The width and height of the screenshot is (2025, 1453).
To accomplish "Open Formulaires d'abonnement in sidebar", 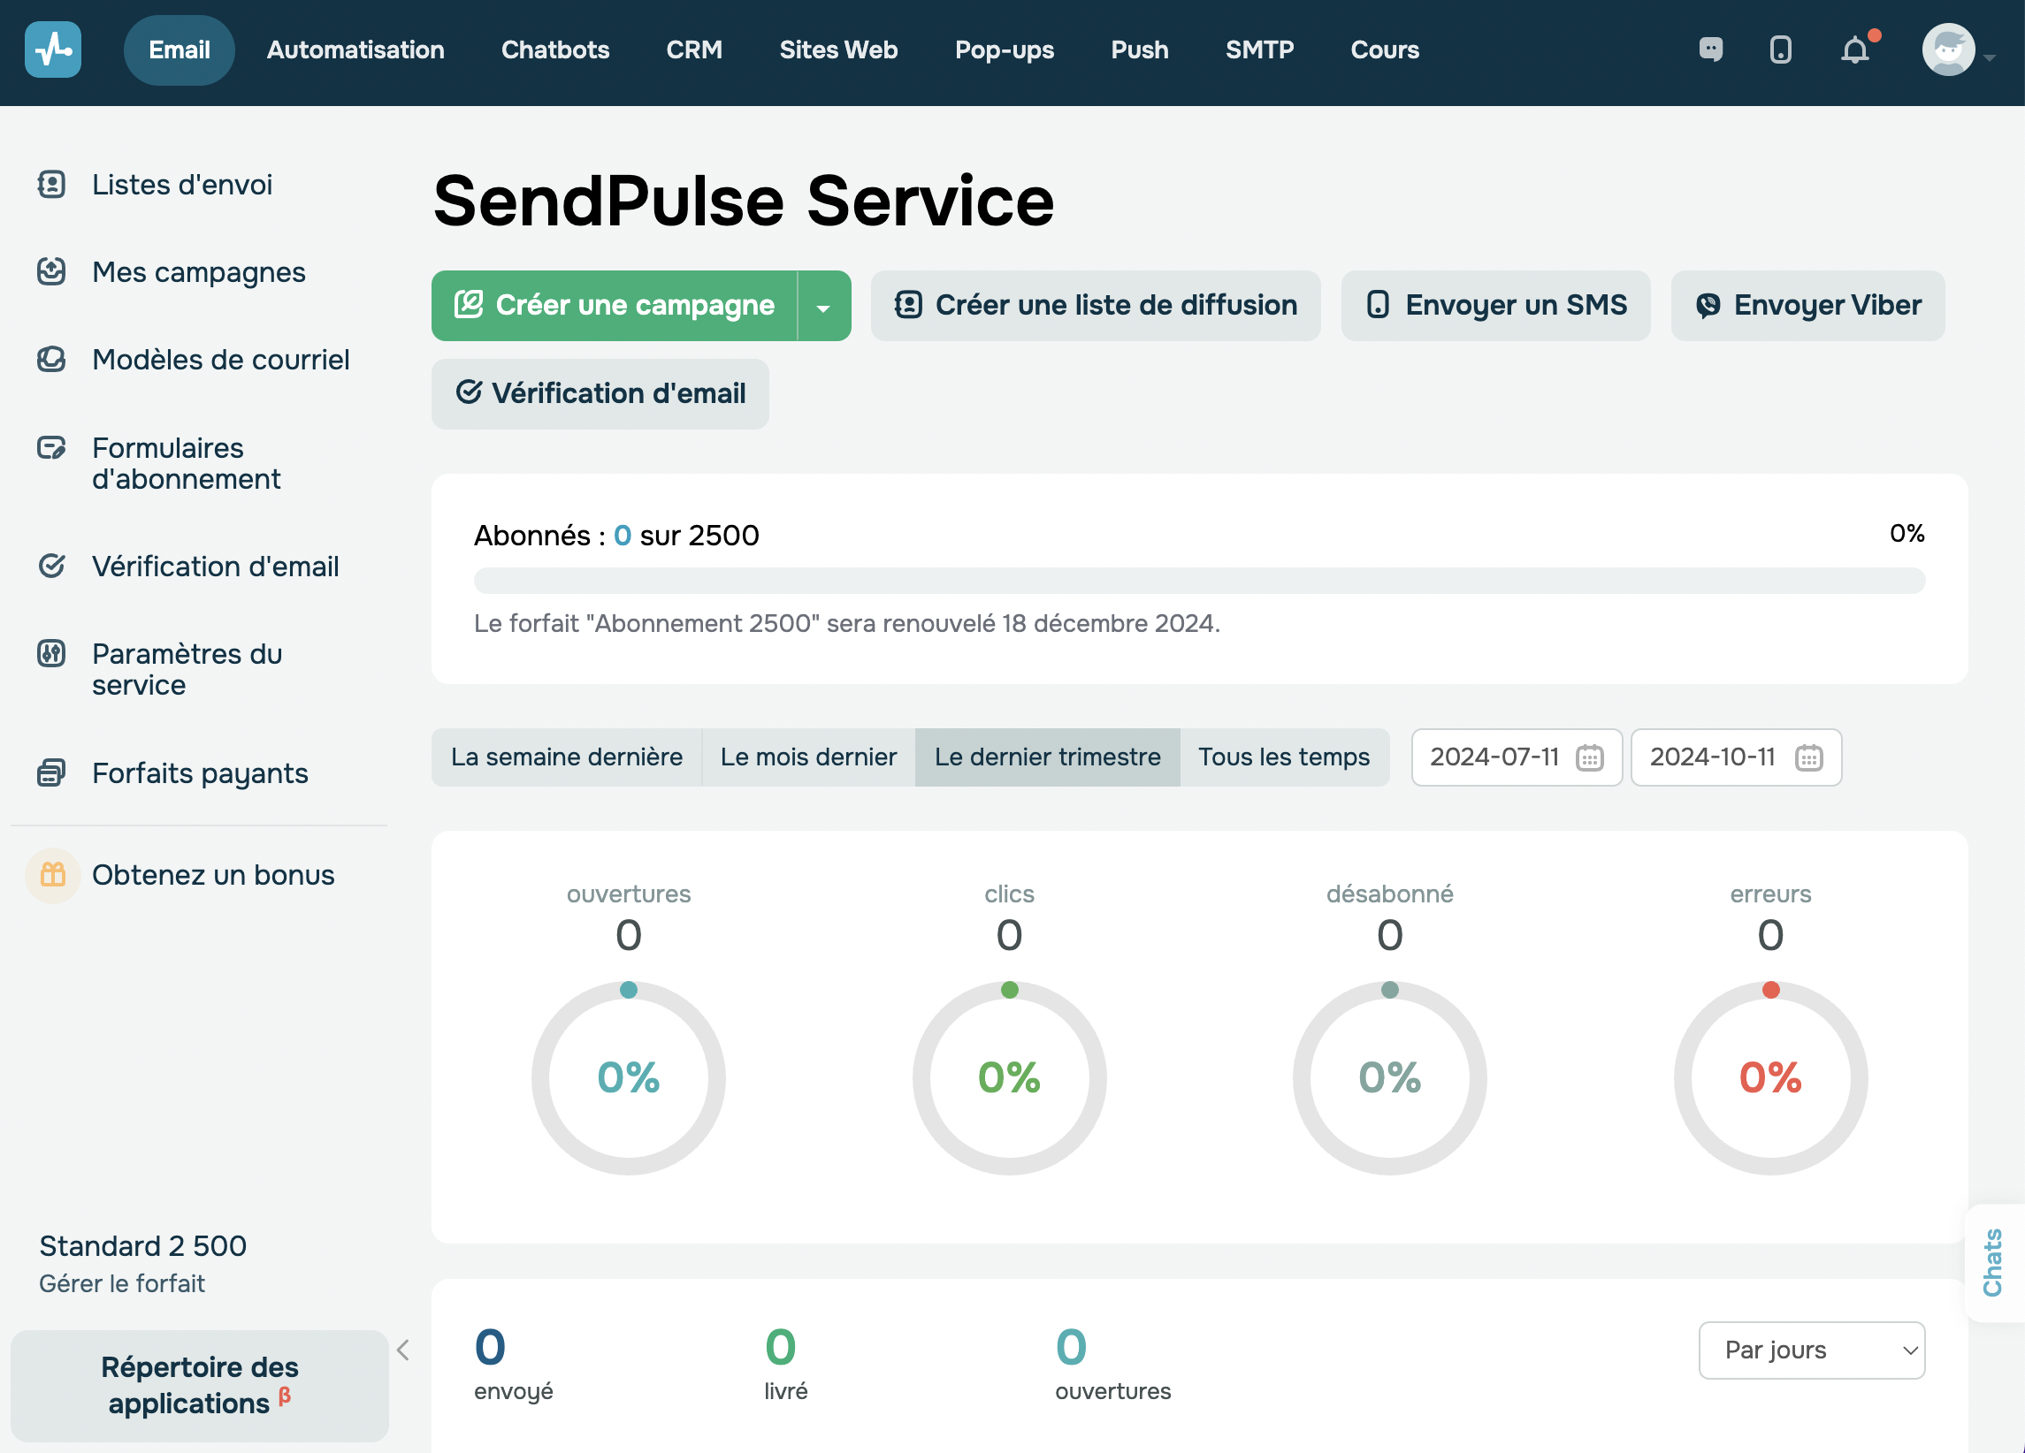I will pyautogui.click(x=187, y=463).
